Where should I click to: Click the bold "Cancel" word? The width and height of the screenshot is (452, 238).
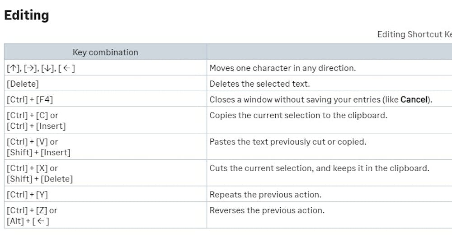tap(414, 99)
